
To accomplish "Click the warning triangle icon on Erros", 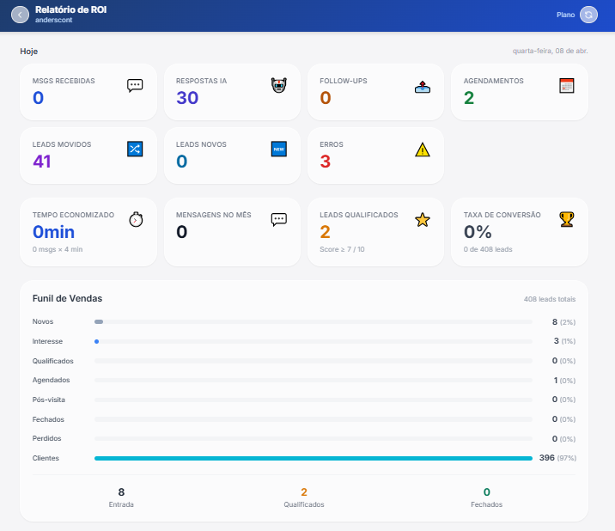I will coord(422,150).
